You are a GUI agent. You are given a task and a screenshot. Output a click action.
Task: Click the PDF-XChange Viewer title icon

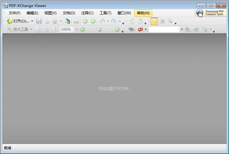click(5, 5)
